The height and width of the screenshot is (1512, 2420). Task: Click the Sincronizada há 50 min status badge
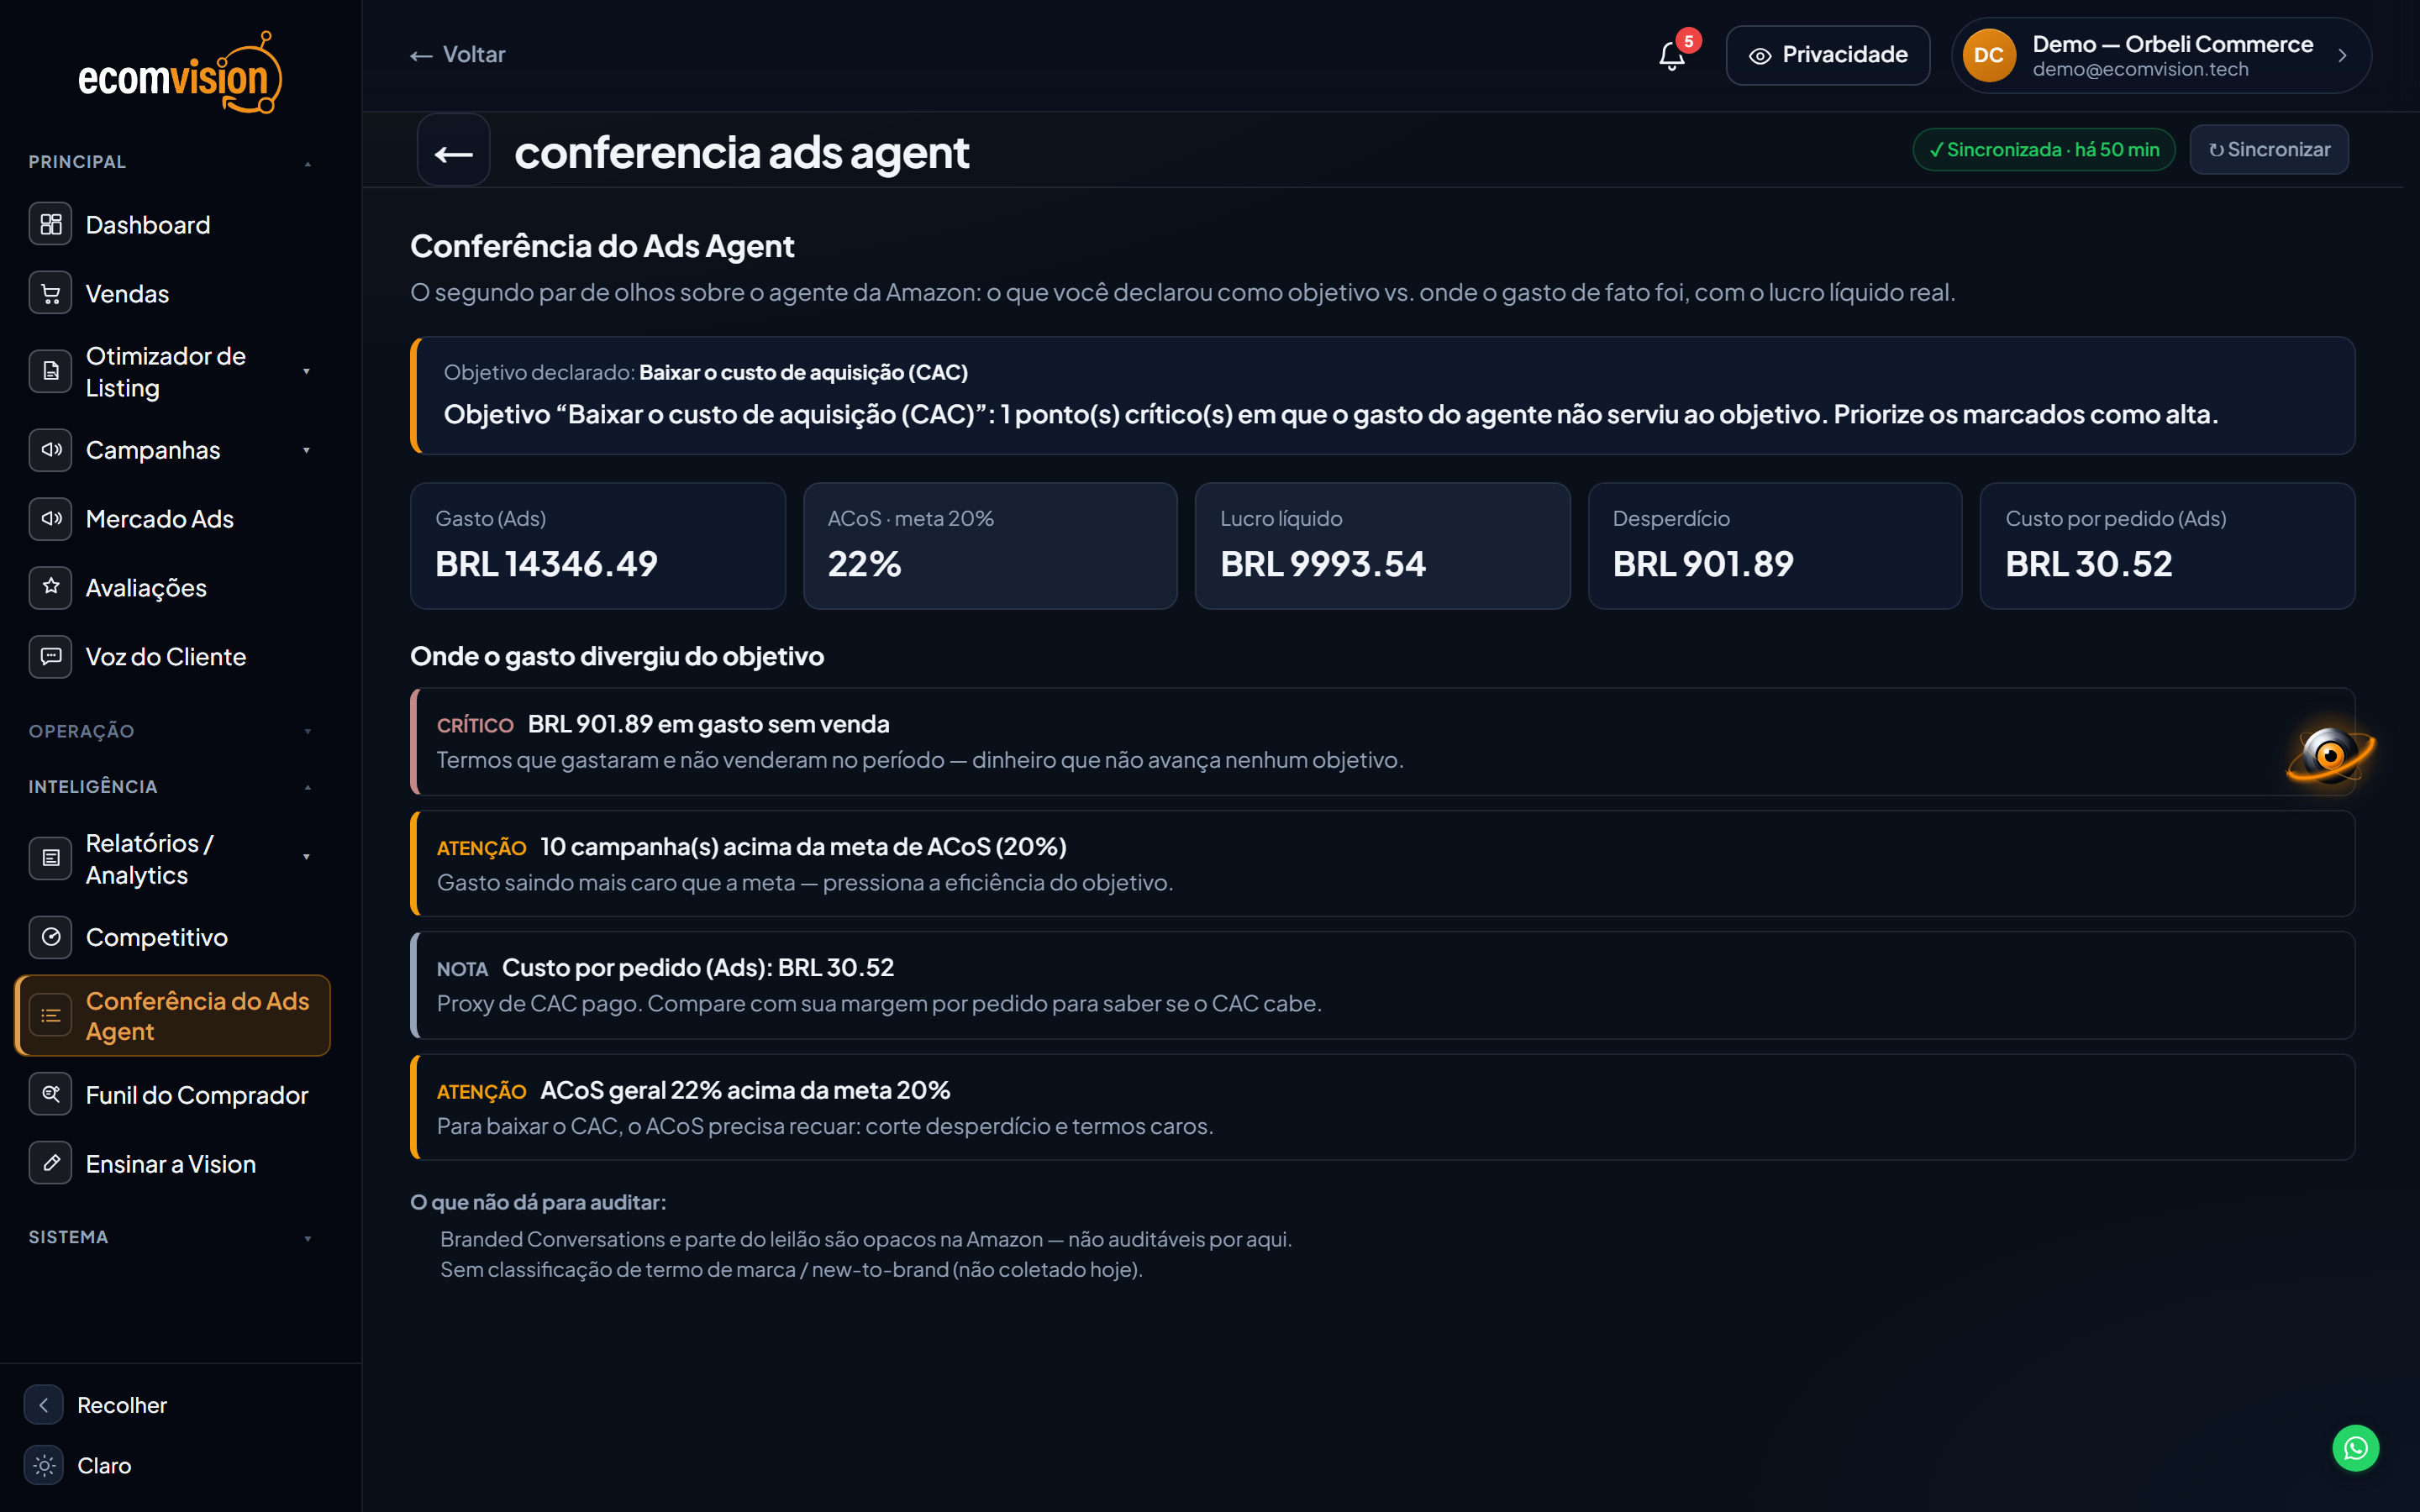[x=2043, y=150]
